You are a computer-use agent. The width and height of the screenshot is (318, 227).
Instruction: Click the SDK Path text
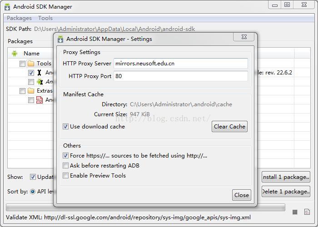[x=114, y=29]
